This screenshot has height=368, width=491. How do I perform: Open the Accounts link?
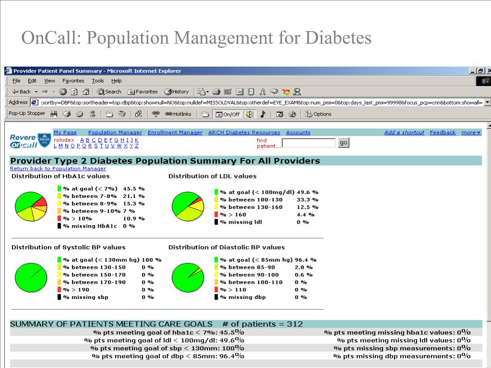[x=298, y=132]
